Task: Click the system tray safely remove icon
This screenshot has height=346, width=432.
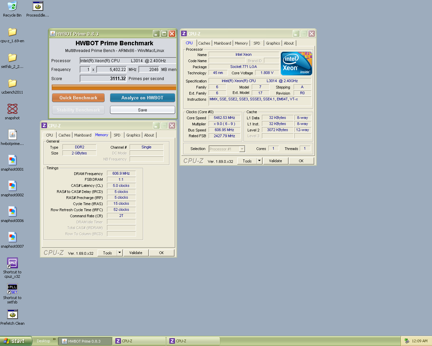Action: click(407, 341)
